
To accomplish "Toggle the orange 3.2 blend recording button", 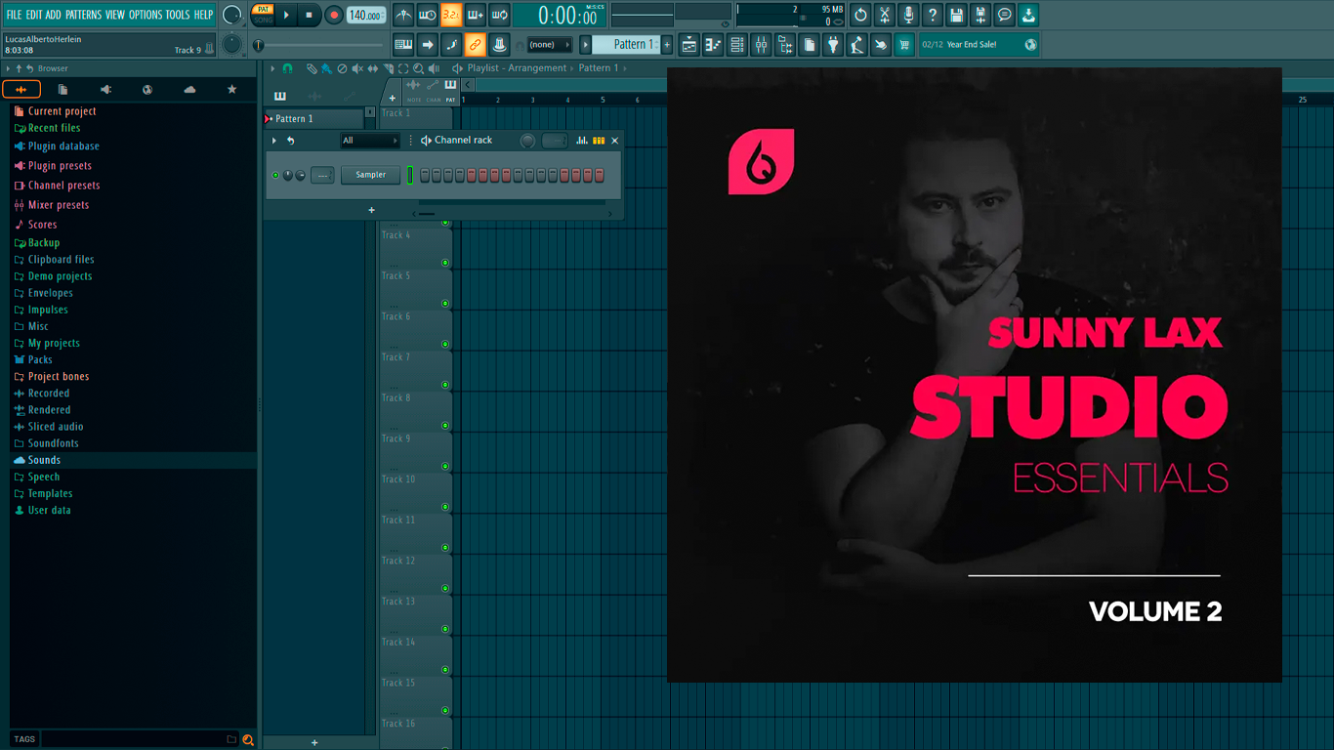I will click(451, 15).
